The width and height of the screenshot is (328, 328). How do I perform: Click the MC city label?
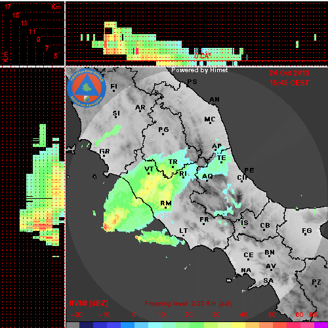click(x=210, y=120)
